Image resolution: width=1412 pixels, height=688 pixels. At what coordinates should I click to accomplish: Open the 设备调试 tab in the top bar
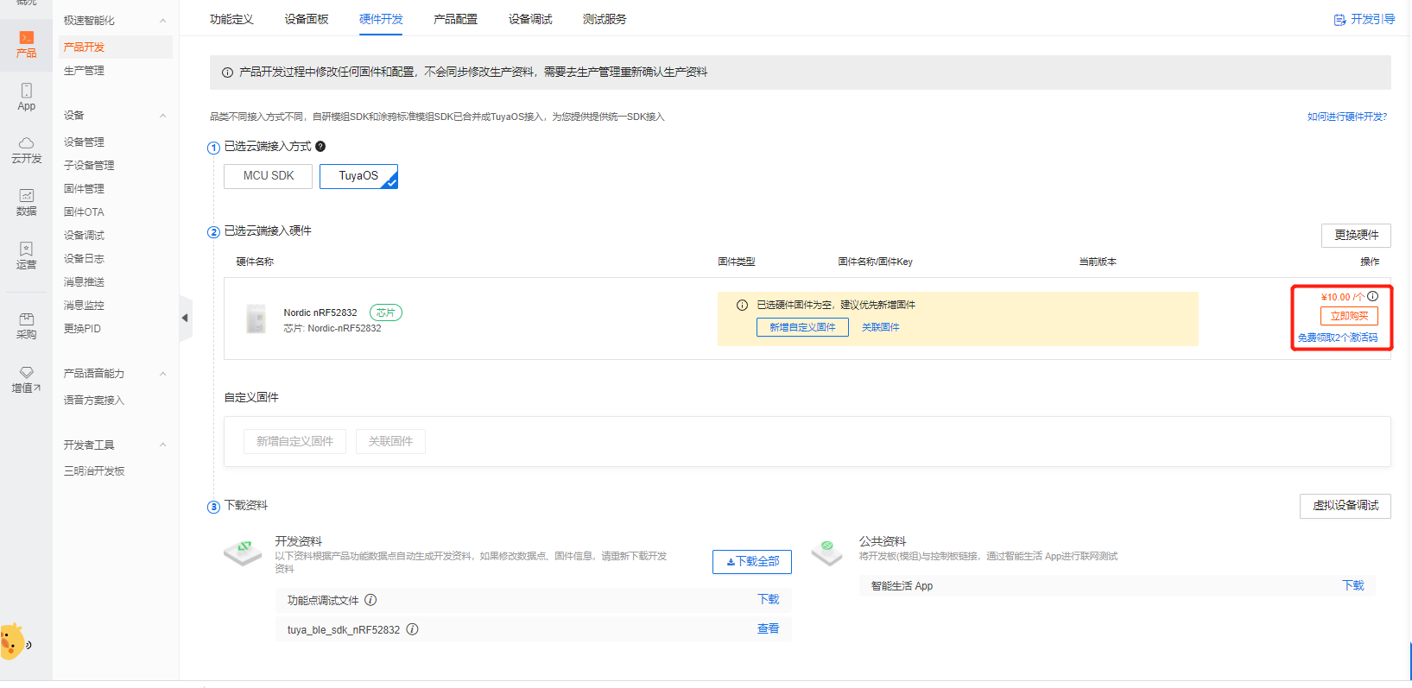coord(530,19)
